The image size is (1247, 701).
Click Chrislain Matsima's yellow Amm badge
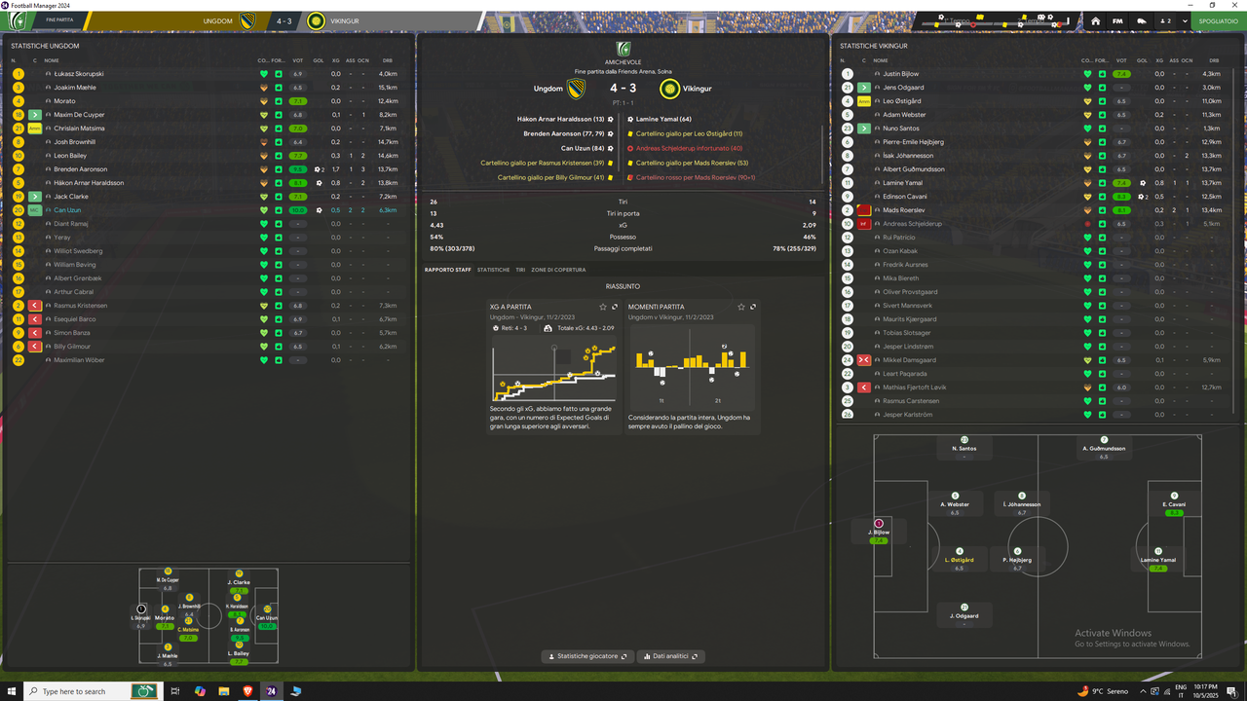35,129
